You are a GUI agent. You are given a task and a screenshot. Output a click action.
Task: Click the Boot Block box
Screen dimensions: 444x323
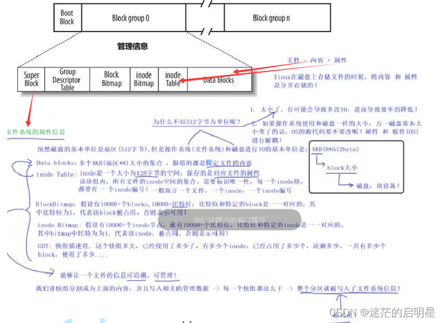67,18
